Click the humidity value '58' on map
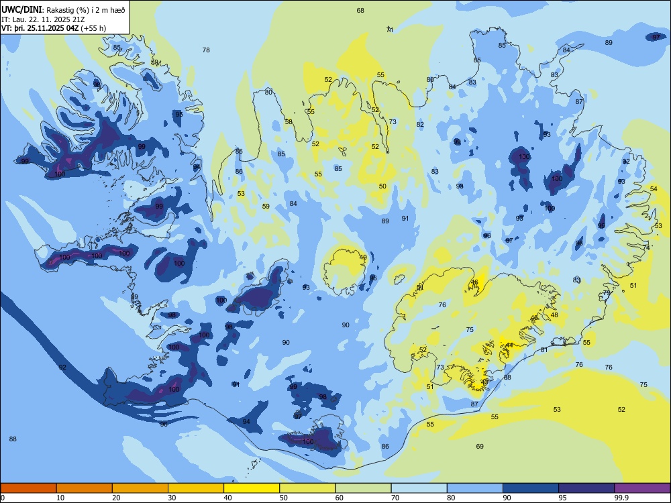The height and width of the screenshot is (503, 671). coord(289,121)
